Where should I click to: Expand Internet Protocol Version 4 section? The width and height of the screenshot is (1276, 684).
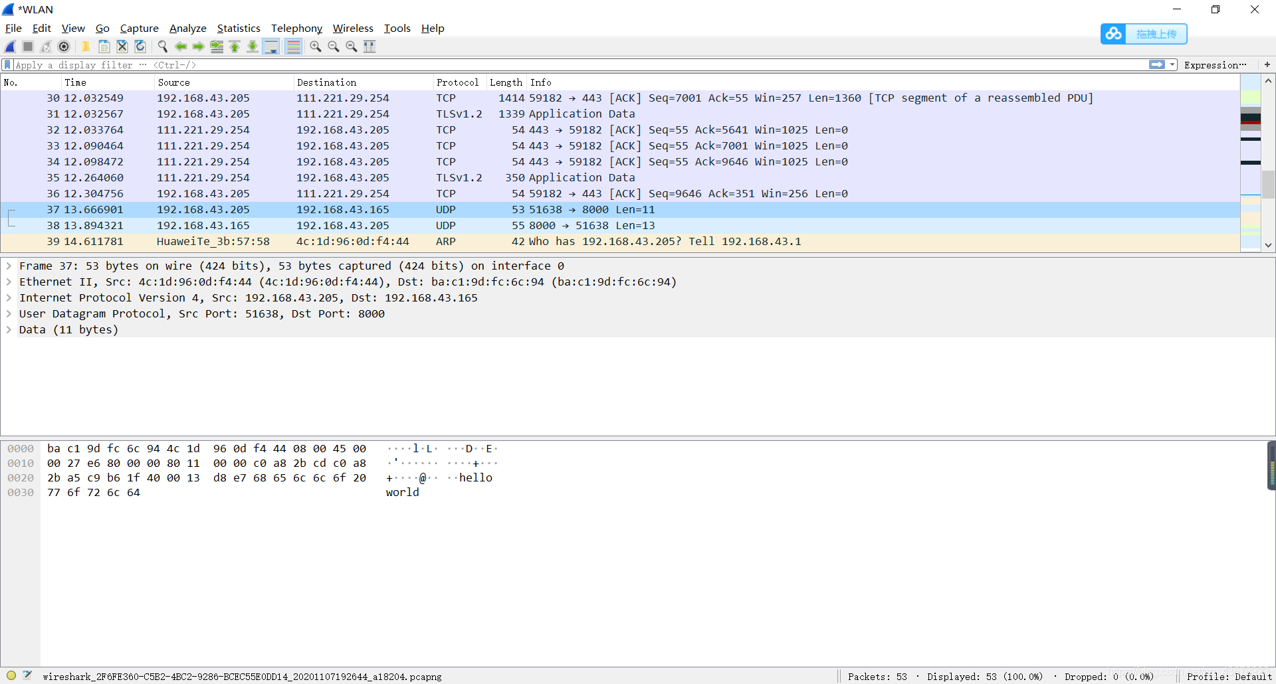pyautogui.click(x=9, y=298)
